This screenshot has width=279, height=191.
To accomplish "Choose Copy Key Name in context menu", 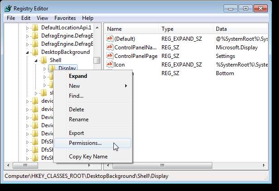I will [x=93, y=157].
